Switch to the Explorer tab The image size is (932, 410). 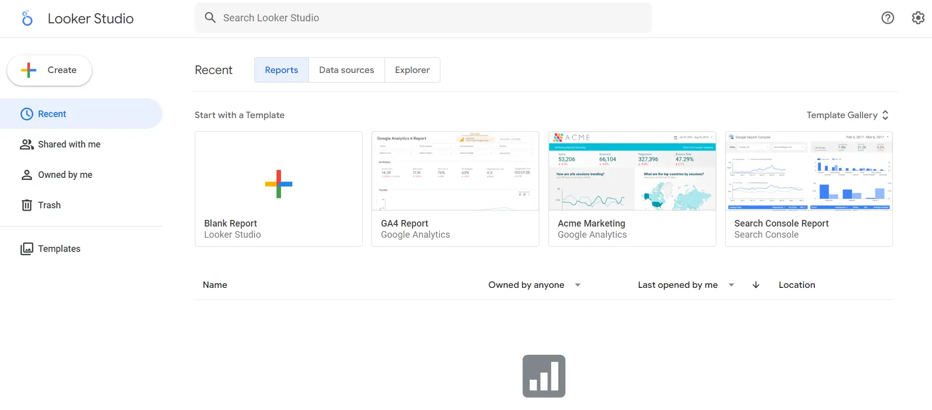coord(412,70)
